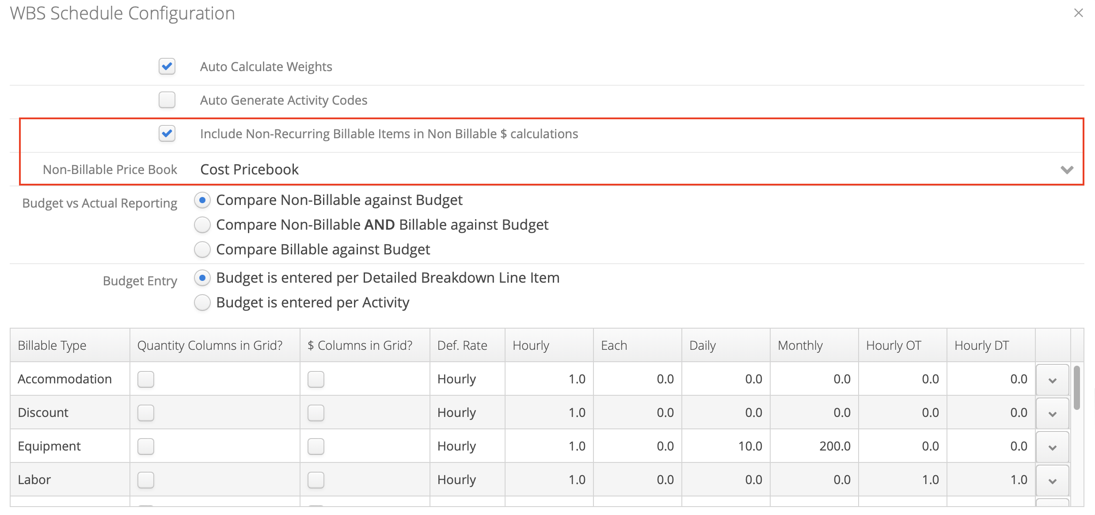Expand the Accommodation row chevron menu

coord(1052,380)
